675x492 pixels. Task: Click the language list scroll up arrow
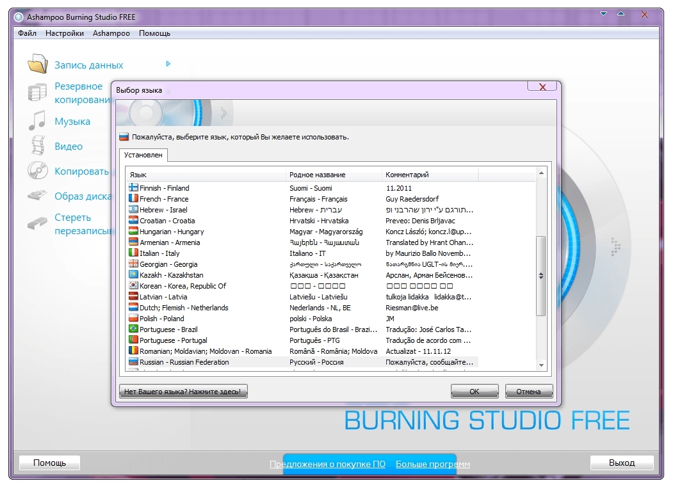(541, 173)
